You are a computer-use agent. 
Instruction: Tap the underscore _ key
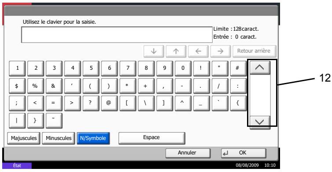coord(201,103)
